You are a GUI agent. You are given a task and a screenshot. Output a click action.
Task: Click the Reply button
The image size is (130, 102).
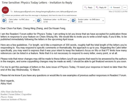[x=88, y=8]
